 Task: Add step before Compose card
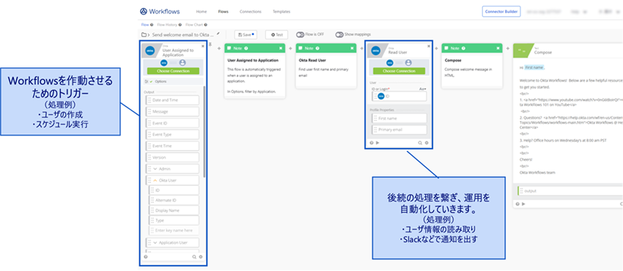(x=507, y=48)
